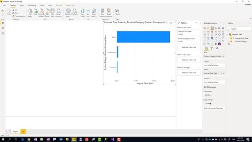Switch to Data view in sidebar
Viewport: 252px width, 142px height.
[3, 28]
